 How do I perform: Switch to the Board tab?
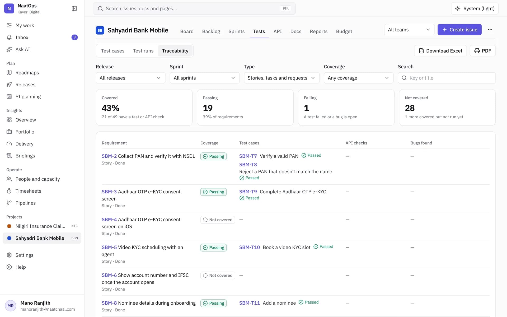tap(187, 31)
